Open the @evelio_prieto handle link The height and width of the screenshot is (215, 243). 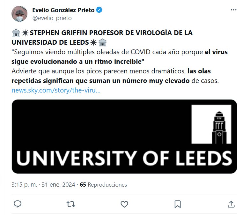tap(52, 18)
